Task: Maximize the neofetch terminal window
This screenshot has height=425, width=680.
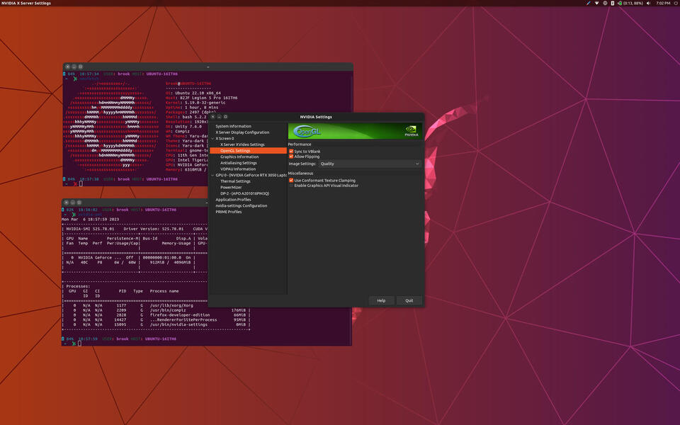Action: pos(80,67)
